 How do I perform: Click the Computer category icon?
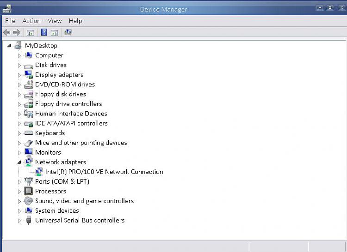click(x=29, y=55)
